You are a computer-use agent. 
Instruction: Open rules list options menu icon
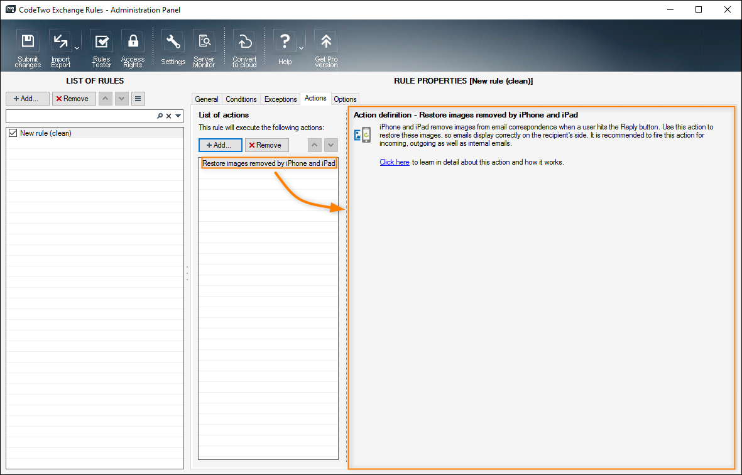click(x=138, y=99)
